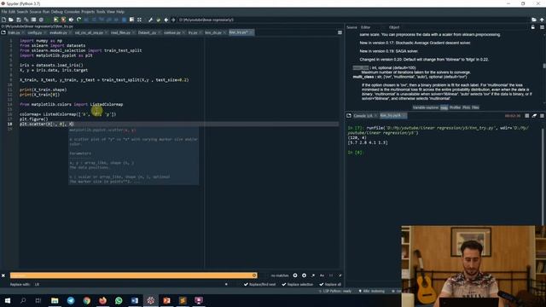Save the current file from the toolbar
Image resolution: width=546 pixels, height=307 pixels.
coord(19,20)
